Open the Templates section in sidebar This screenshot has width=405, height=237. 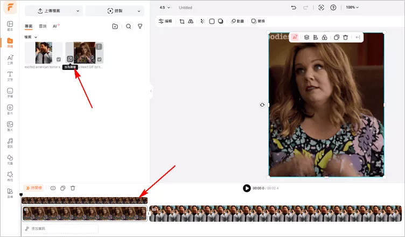(10, 26)
